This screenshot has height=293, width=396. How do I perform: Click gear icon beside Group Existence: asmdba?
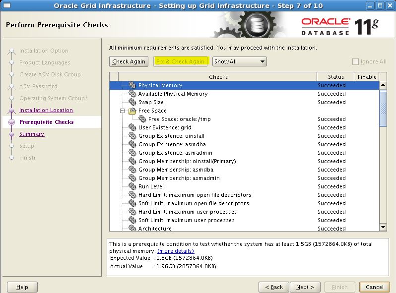132,144
